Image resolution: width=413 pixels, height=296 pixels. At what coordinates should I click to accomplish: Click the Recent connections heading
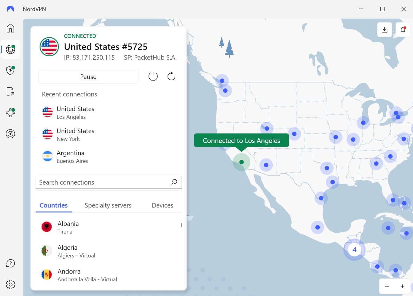click(70, 94)
